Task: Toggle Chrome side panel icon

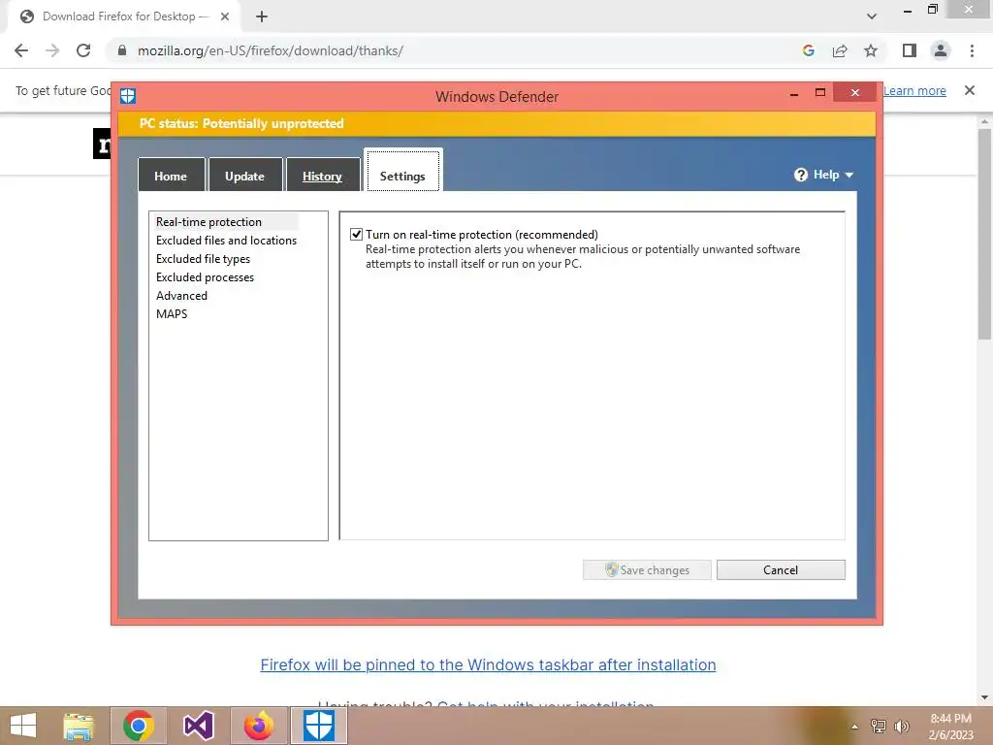Action: [910, 50]
